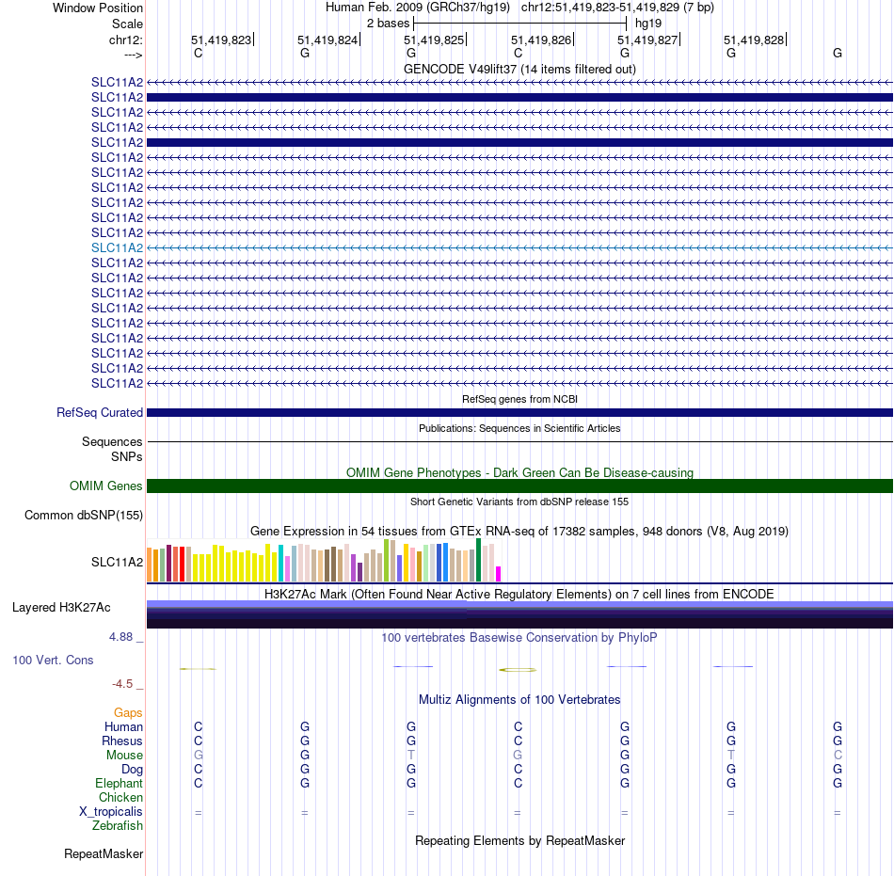Open the OMIM Gene Phenotypes track title
The width and height of the screenshot is (894, 876).
tap(519, 472)
